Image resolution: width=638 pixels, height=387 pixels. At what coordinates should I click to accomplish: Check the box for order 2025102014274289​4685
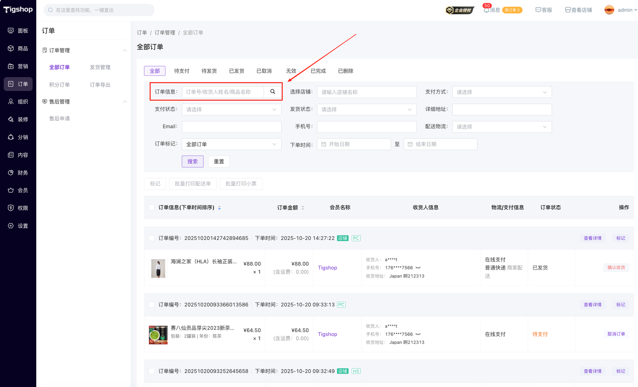(x=152, y=238)
